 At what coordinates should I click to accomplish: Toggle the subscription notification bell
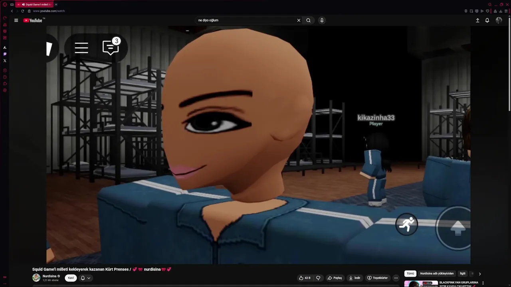coord(83,278)
